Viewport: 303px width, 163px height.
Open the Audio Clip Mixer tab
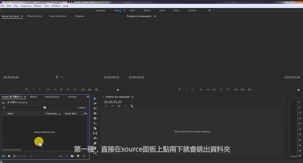point(58,16)
